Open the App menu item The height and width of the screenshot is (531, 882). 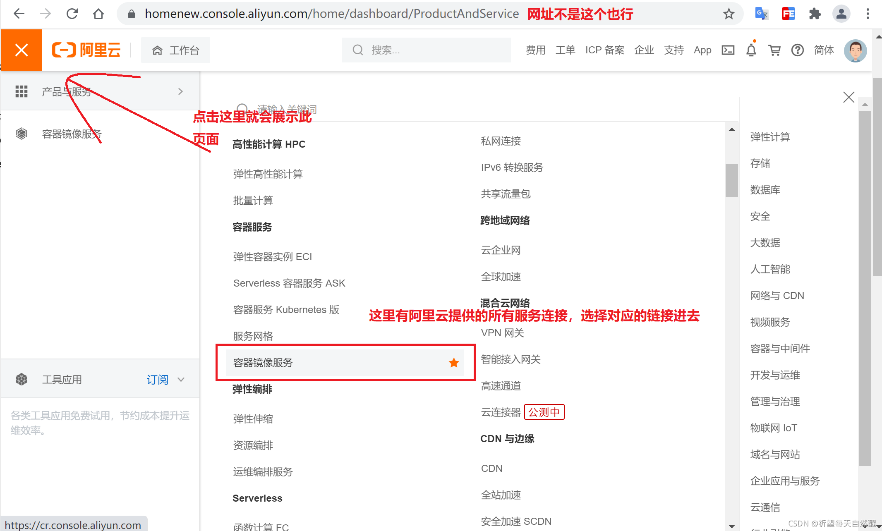[x=702, y=50]
